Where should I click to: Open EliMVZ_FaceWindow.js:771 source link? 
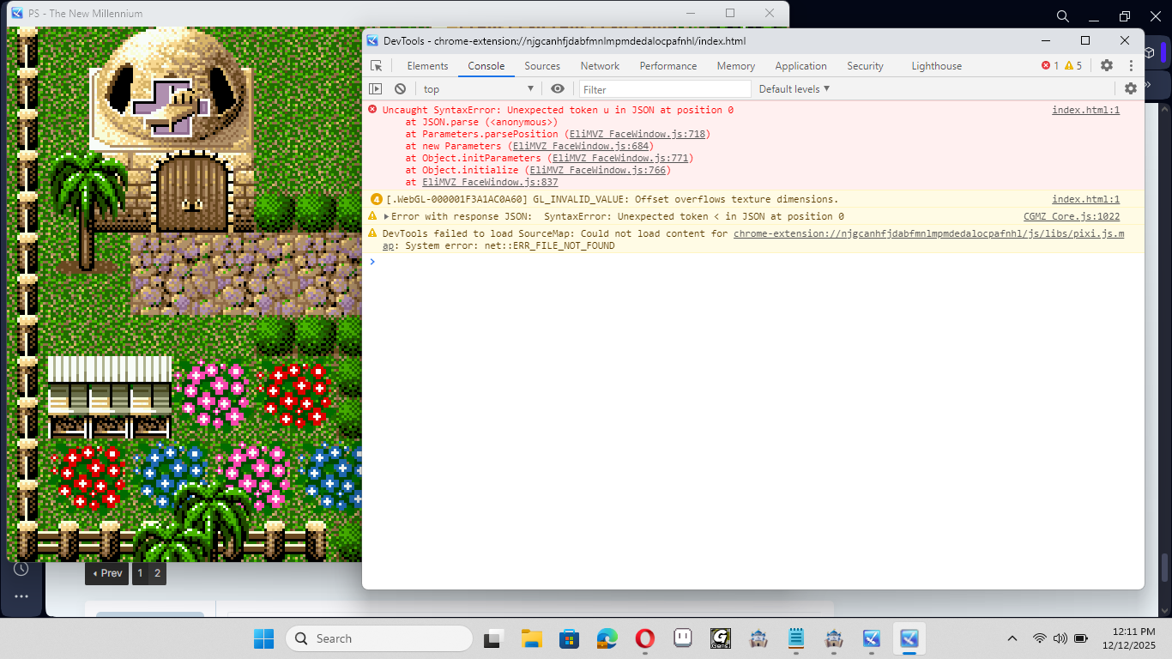[620, 158]
